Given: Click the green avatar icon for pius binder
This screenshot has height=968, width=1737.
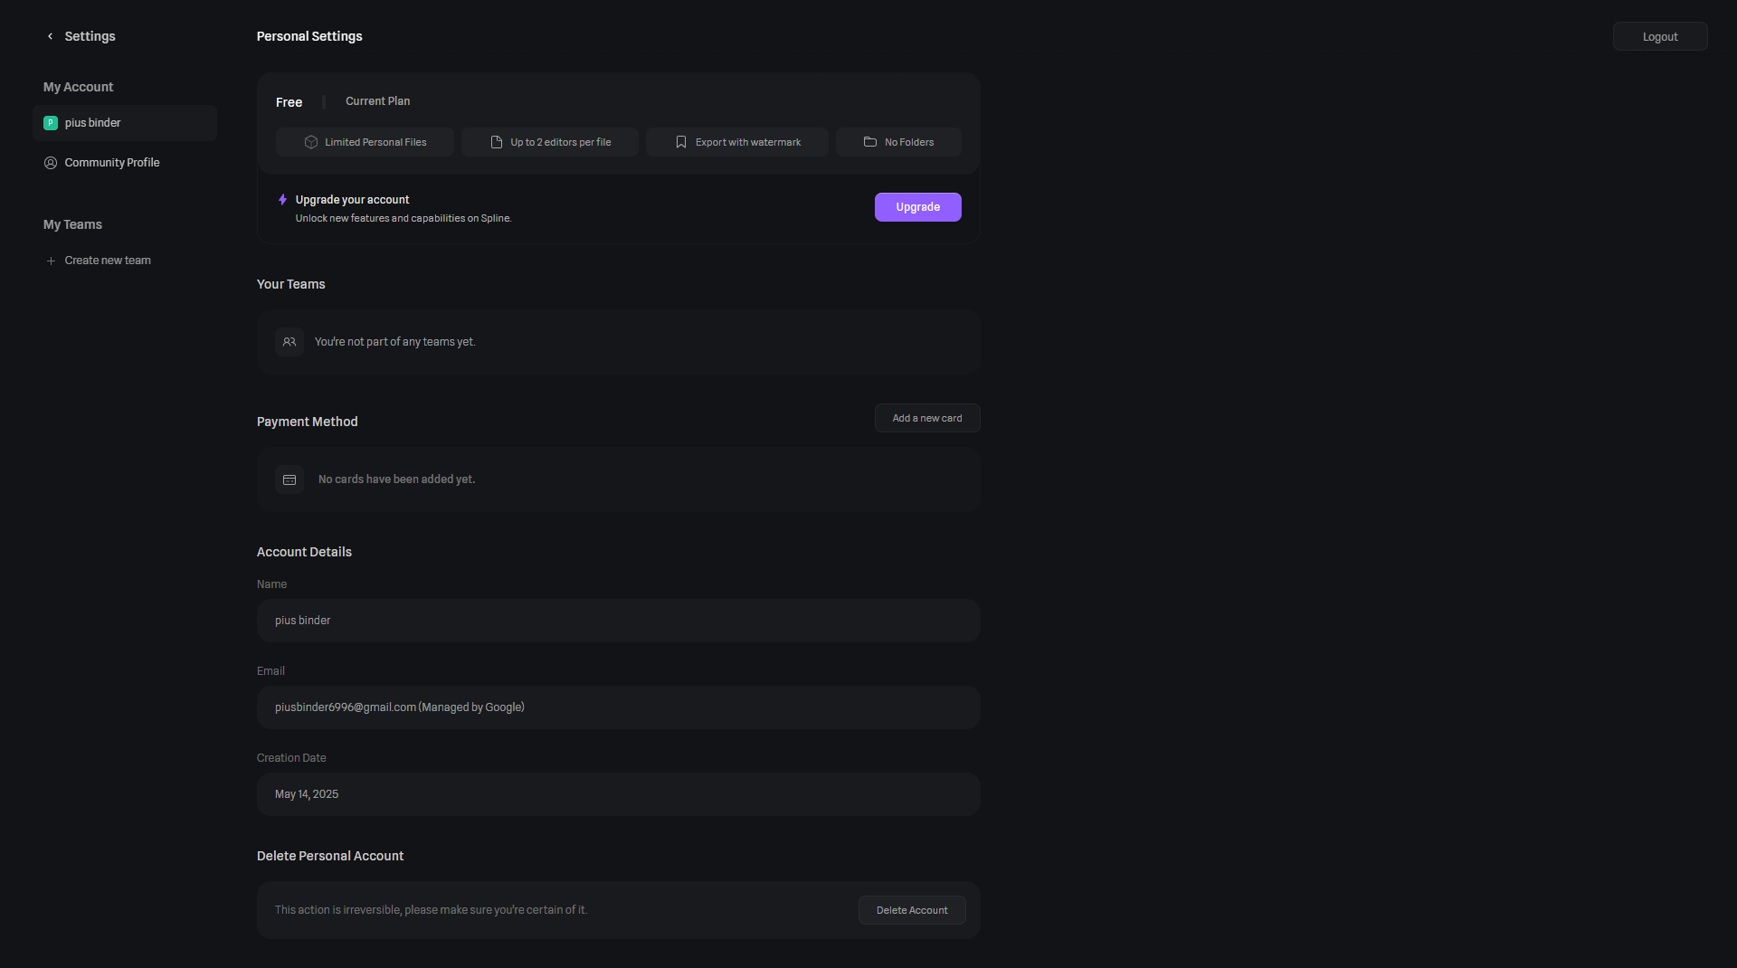Looking at the screenshot, I should 51,123.
